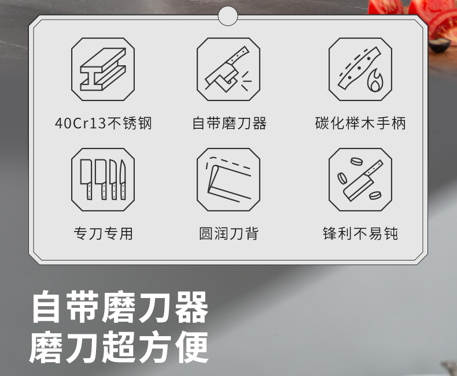The width and height of the screenshot is (457, 376).
Task: Click the large 自带磨刀器 headline
Action: [120, 307]
